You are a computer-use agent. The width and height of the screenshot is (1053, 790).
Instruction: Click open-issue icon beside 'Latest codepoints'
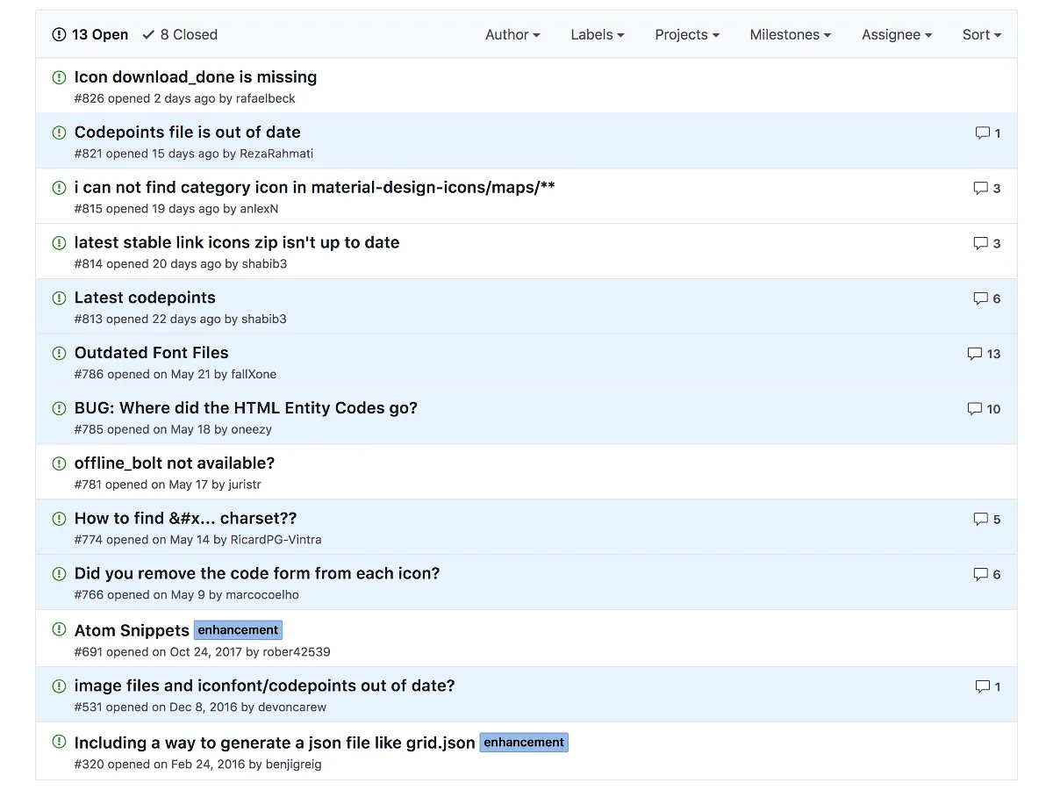[x=59, y=298]
